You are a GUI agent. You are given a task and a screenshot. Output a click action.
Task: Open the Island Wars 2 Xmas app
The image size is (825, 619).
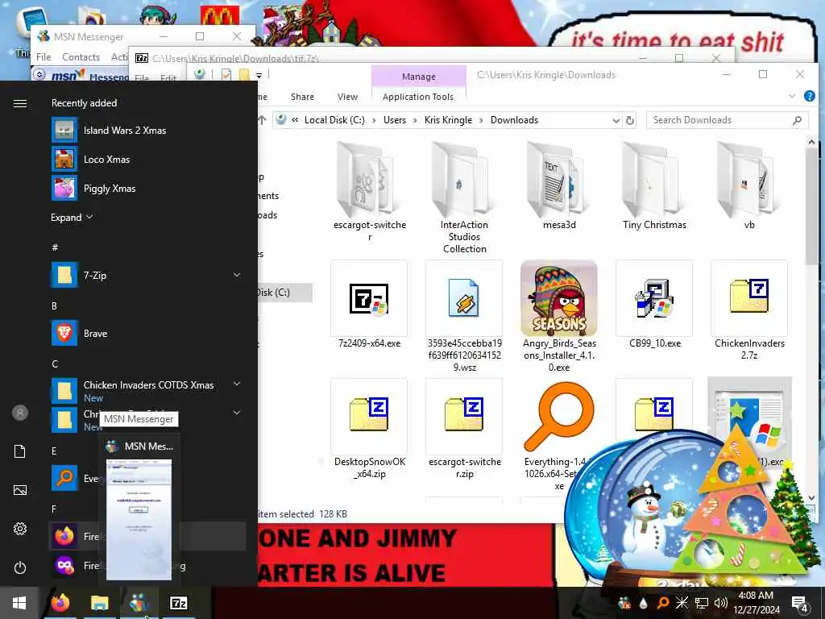pyautogui.click(x=147, y=130)
